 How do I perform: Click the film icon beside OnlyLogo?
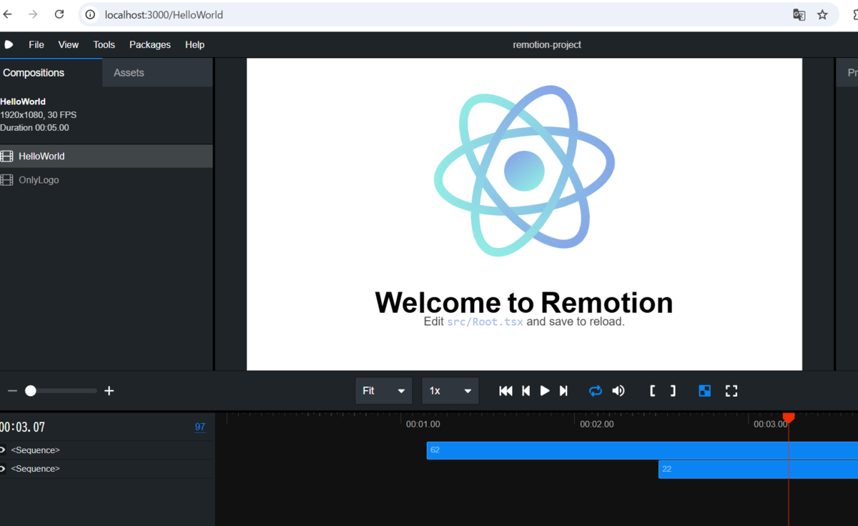(x=7, y=180)
